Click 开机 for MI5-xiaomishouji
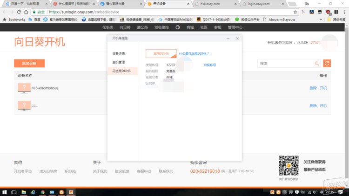Viewport: 349px width, 196px height. tap(323, 88)
